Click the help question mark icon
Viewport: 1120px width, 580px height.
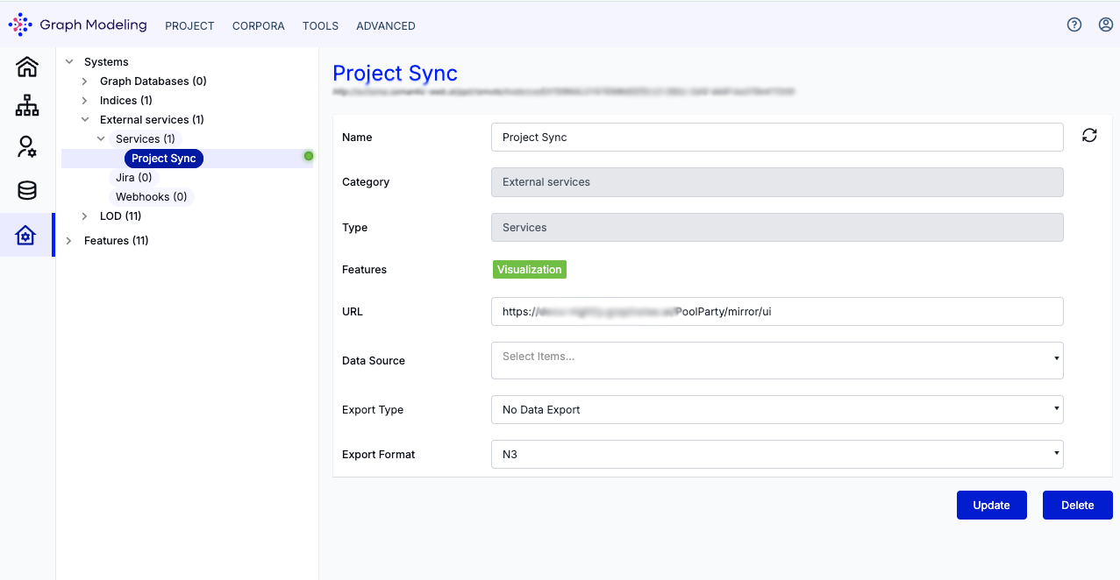tap(1074, 25)
